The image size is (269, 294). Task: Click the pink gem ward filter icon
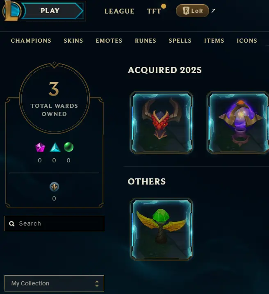tap(40, 147)
